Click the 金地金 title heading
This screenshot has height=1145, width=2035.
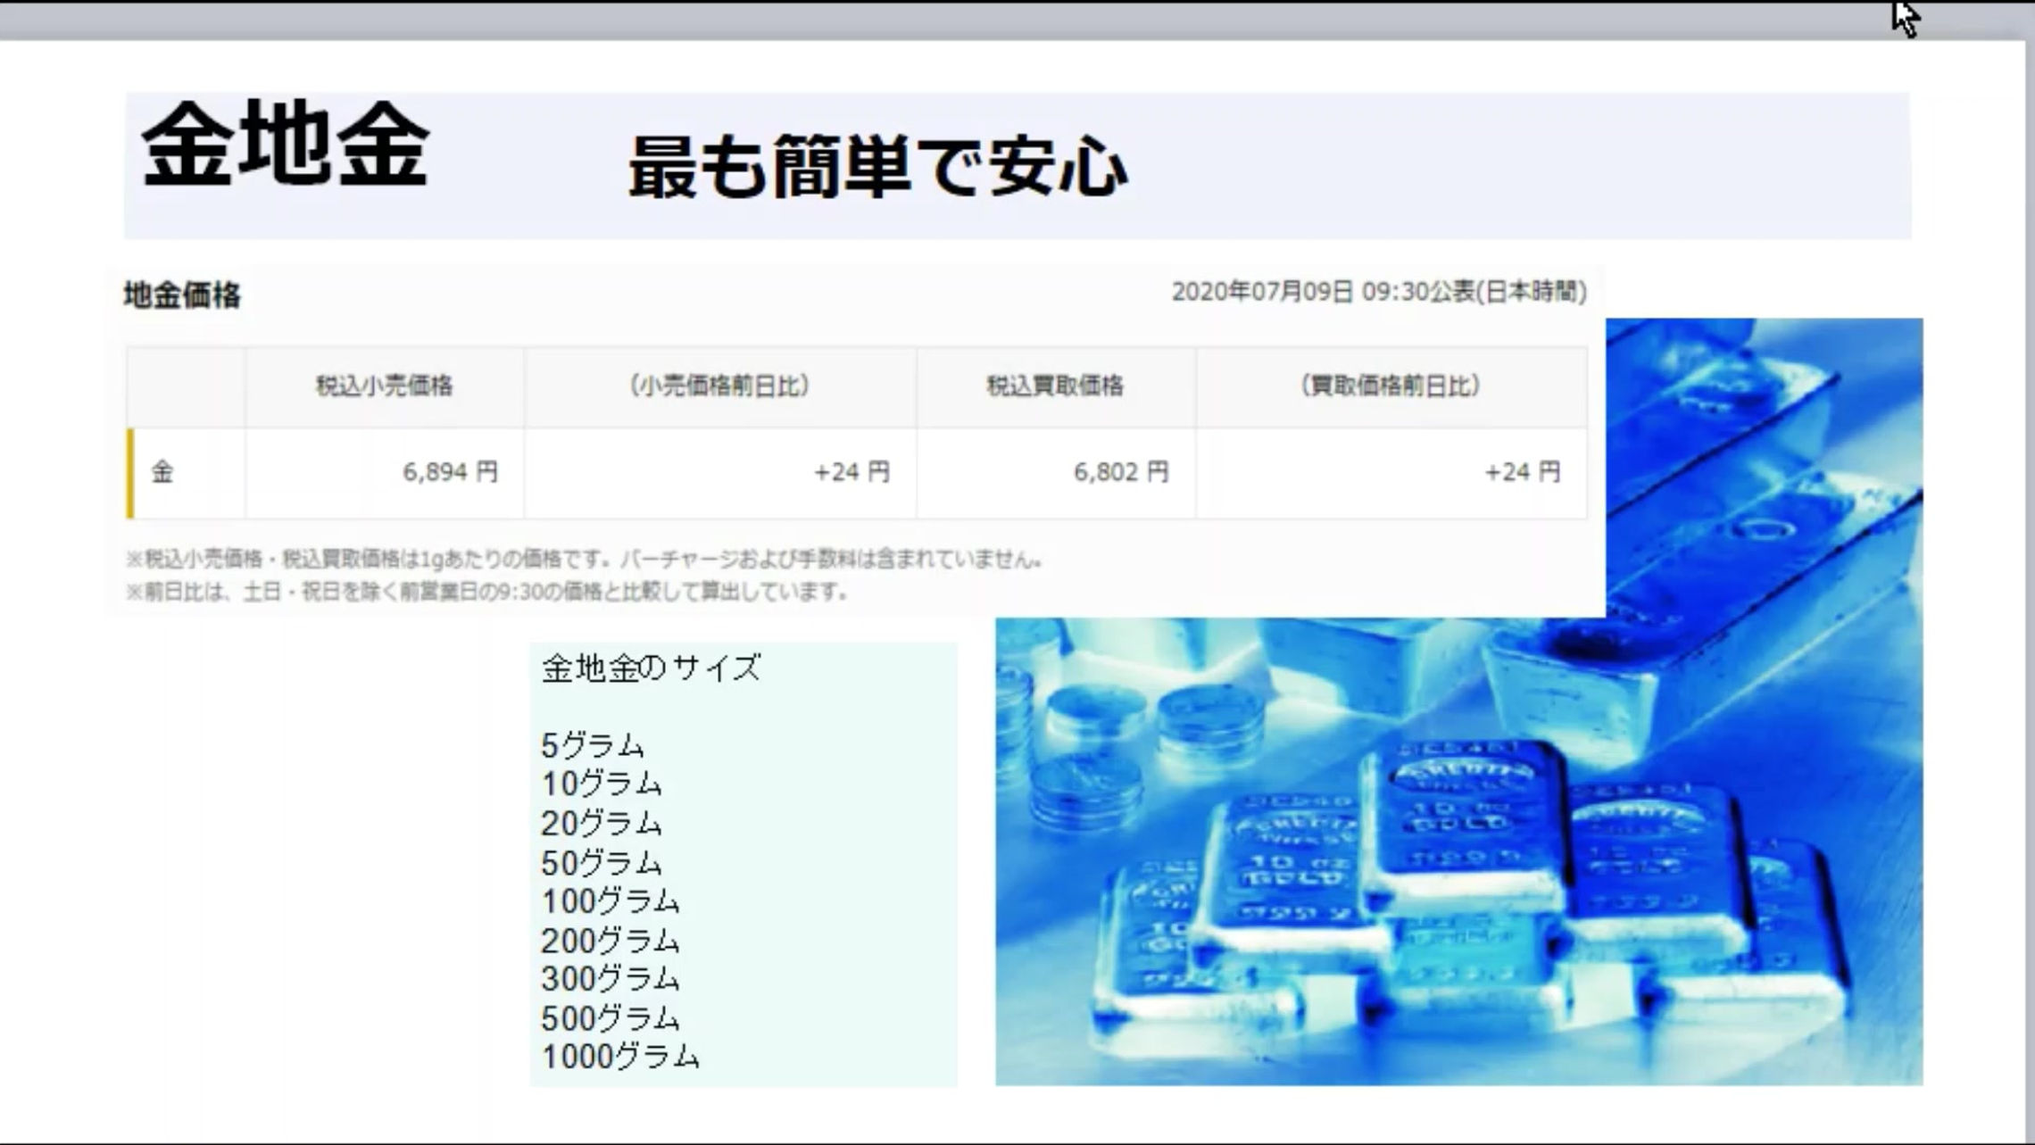click(x=286, y=143)
